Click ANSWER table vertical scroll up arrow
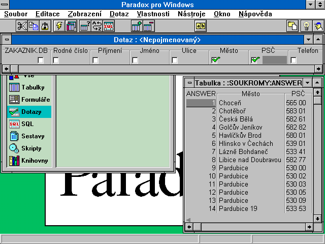 coord(317,92)
